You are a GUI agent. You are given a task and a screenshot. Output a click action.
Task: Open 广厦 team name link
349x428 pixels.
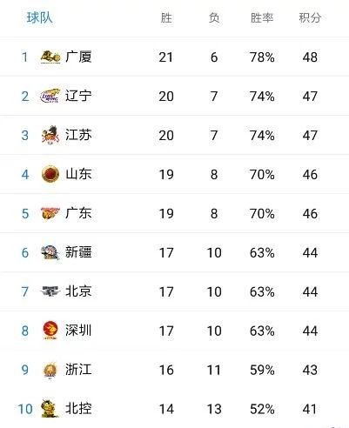coord(78,57)
